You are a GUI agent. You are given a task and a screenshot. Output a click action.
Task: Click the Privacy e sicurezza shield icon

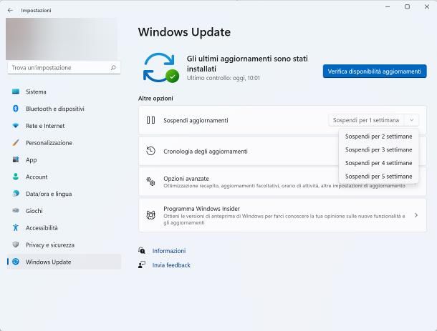pyautogui.click(x=16, y=244)
